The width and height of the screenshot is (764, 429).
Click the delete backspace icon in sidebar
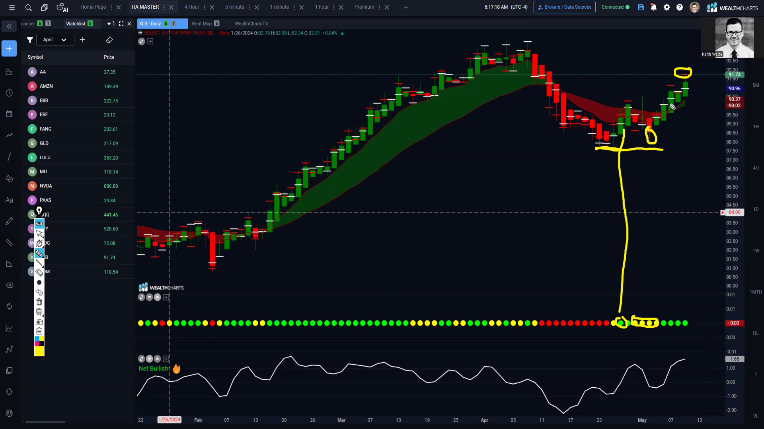point(9,285)
